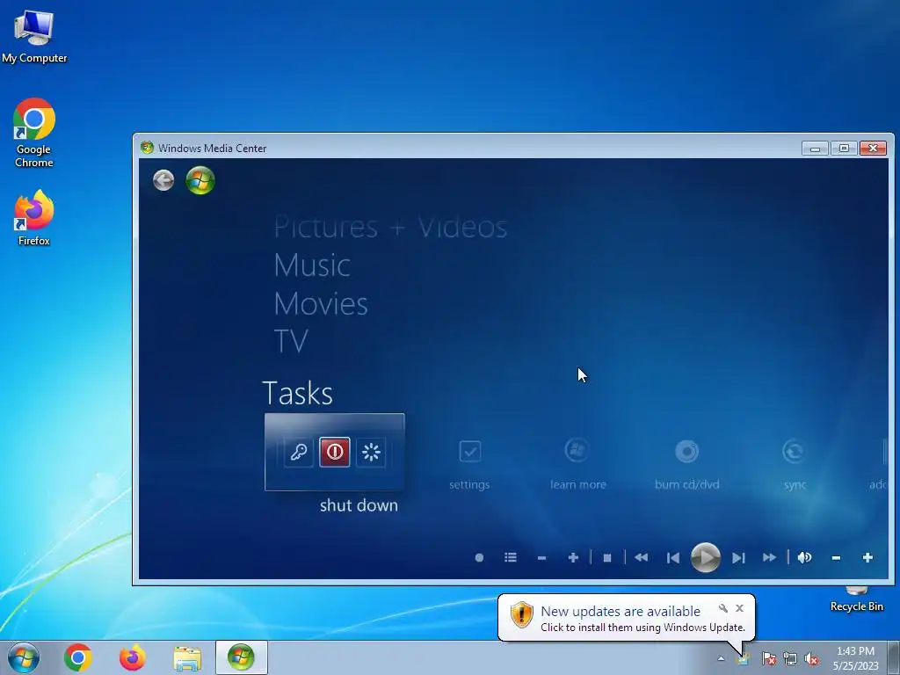The height and width of the screenshot is (675, 900).
Task: Open the sync tile
Action: 795,465
